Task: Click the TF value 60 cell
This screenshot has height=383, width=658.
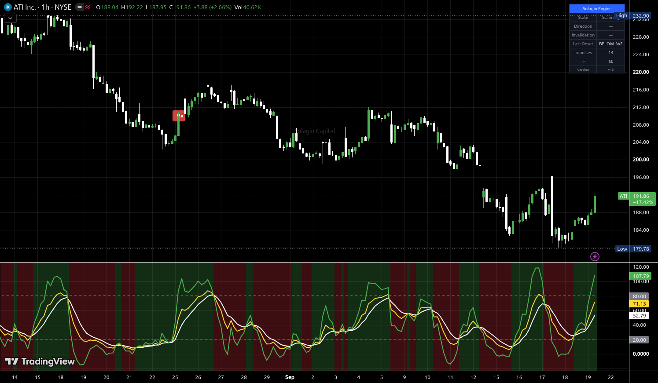Action: point(610,61)
